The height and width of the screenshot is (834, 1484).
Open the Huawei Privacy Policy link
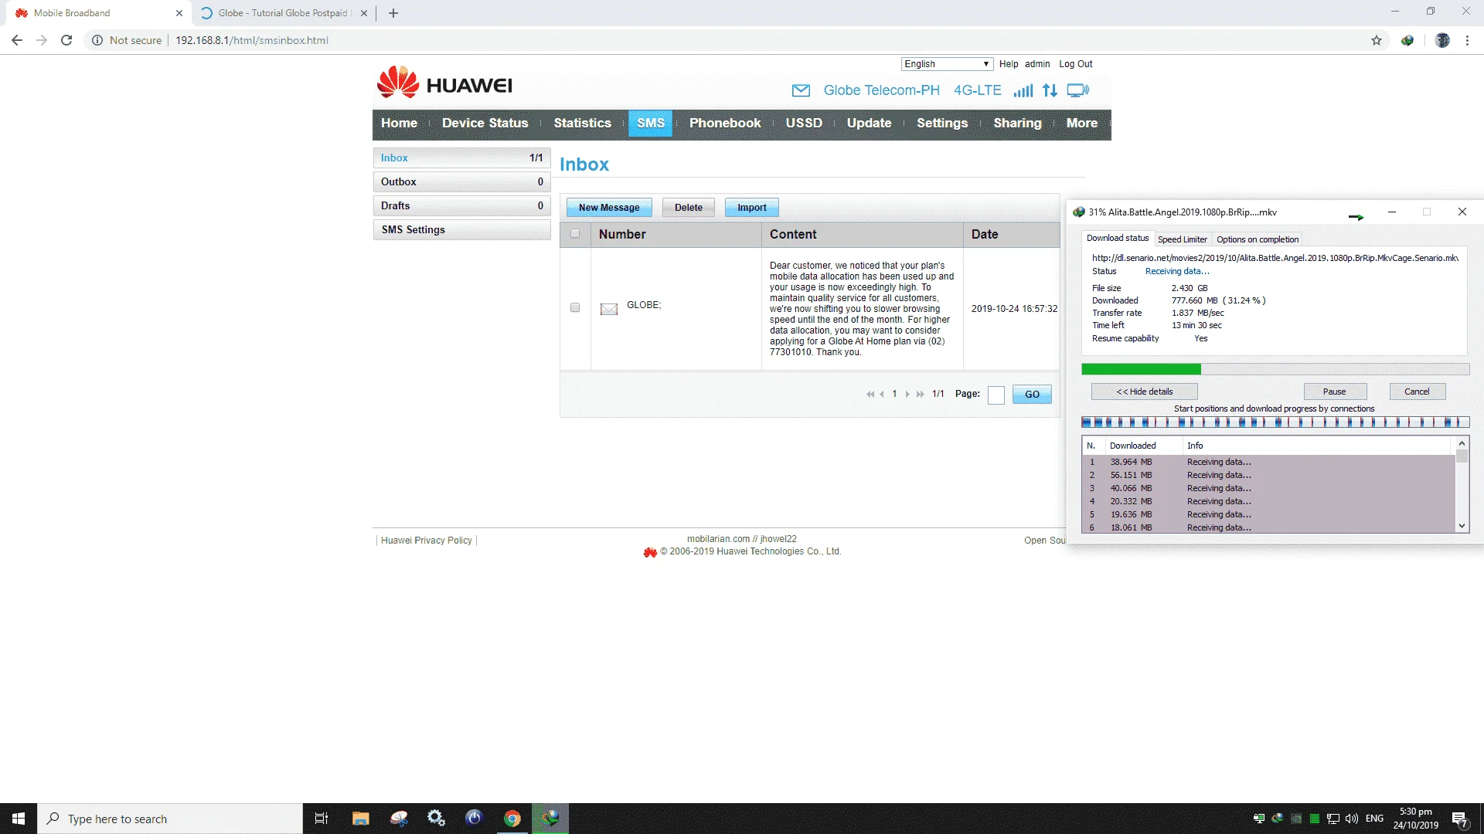coord(427,541)
